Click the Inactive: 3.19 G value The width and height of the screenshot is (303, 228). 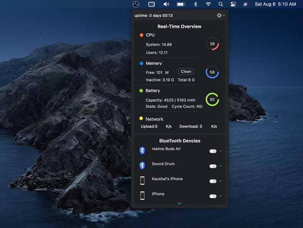point(160,80)
